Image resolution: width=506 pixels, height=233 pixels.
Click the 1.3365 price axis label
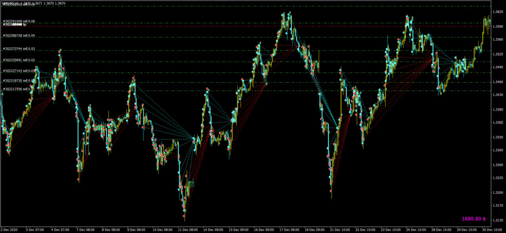point(498,123)
